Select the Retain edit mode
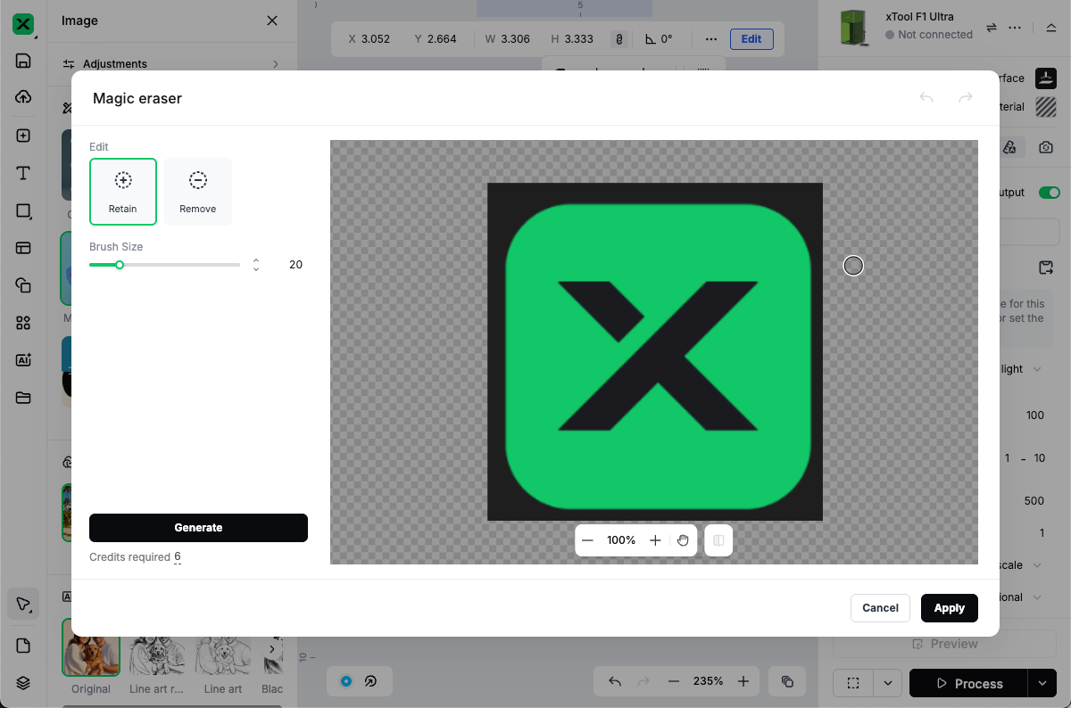Viewport: 1071px width, 708px height. coord(123,191)
